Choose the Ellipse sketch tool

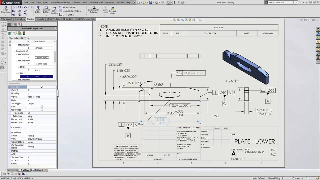coord(26,11)
